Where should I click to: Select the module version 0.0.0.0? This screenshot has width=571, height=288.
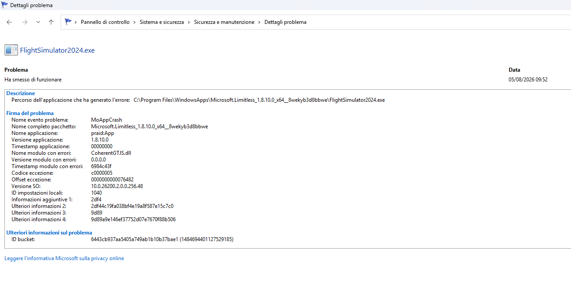click(x=98, y=160)
